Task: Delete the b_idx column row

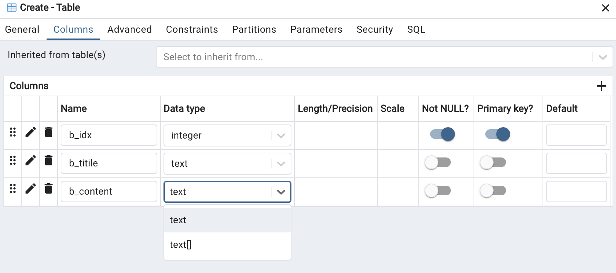Action: tap(49, 132)
